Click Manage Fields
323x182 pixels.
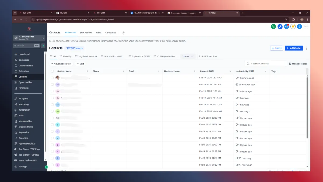pyautogui.click(x=298, y=64)
